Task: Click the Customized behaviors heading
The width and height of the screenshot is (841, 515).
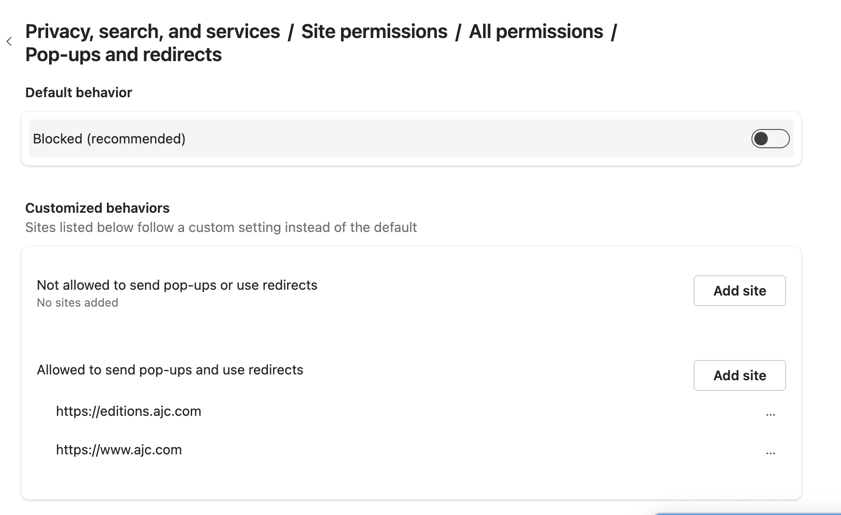Action: [x=97, y=208]
